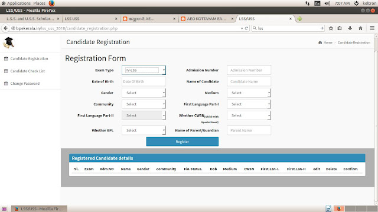The image size is (378, 212).
Task: Open URL history dropdown arrow in address bar
Action: (x=242, y=28)
